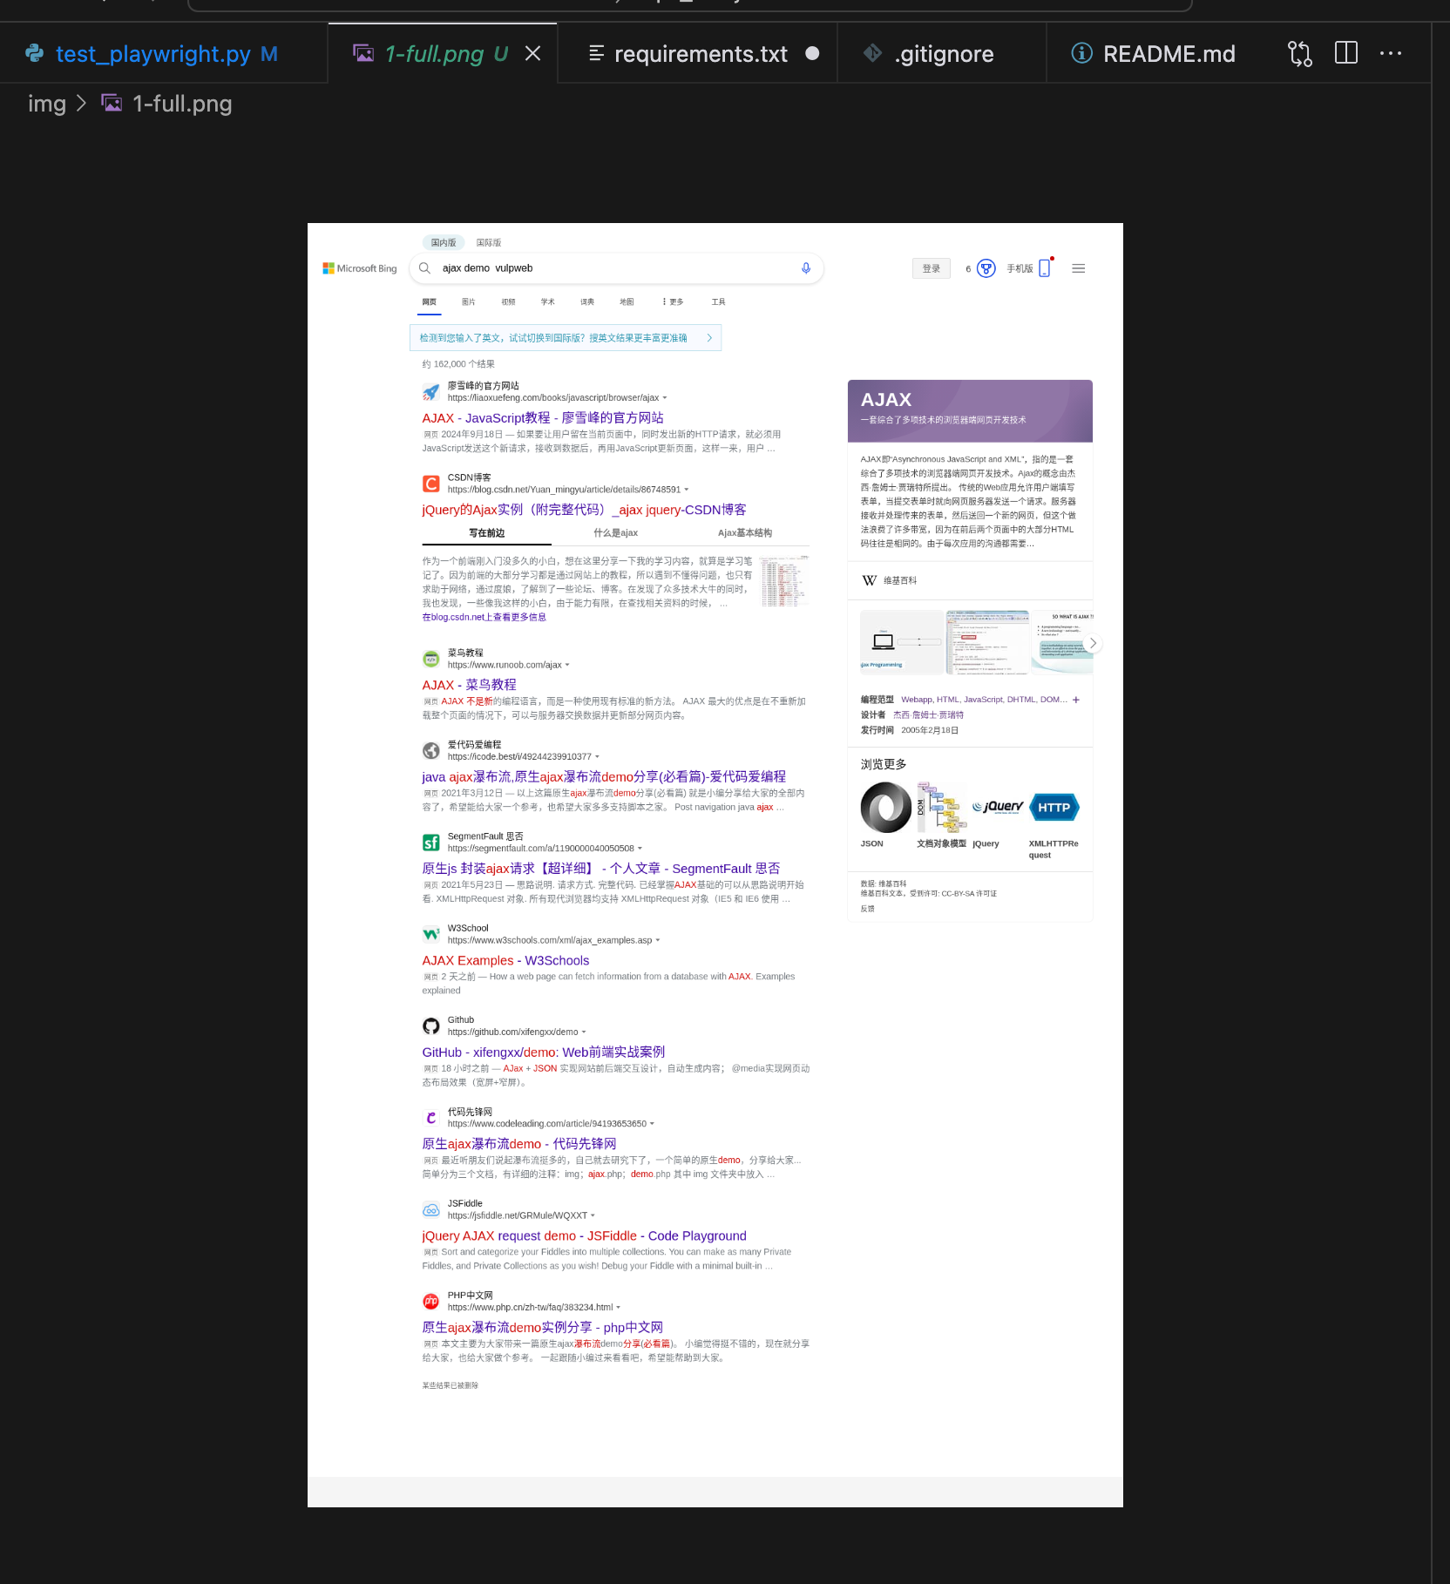The height and width of the screenshot is (1584, 1450).
Task: Switch to the requirements.txt tab
Action: (x=697, y=54)
